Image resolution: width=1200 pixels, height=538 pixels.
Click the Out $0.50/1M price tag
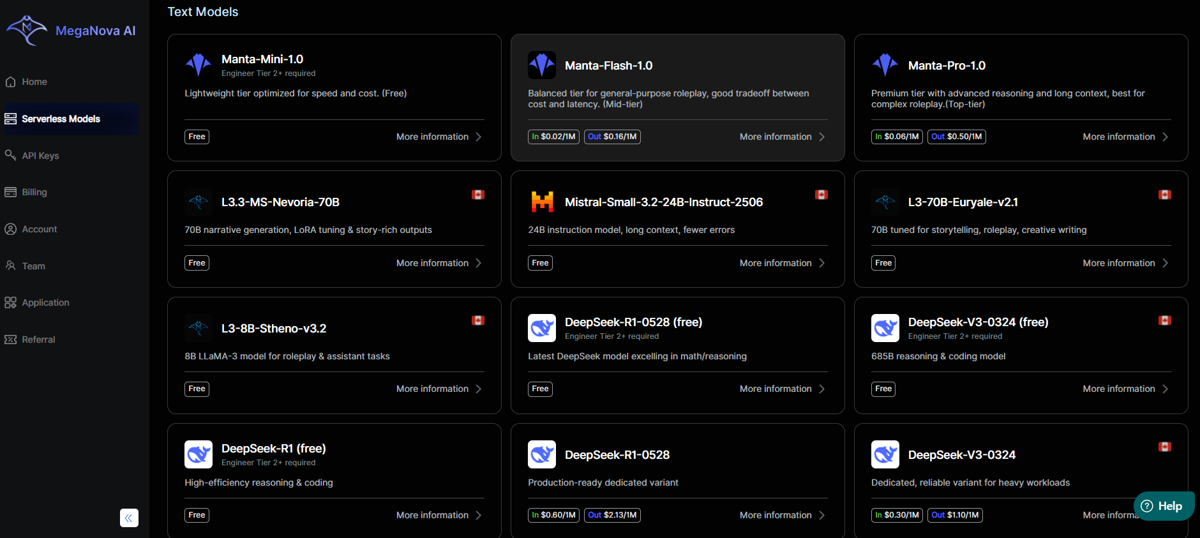[956, 137]
